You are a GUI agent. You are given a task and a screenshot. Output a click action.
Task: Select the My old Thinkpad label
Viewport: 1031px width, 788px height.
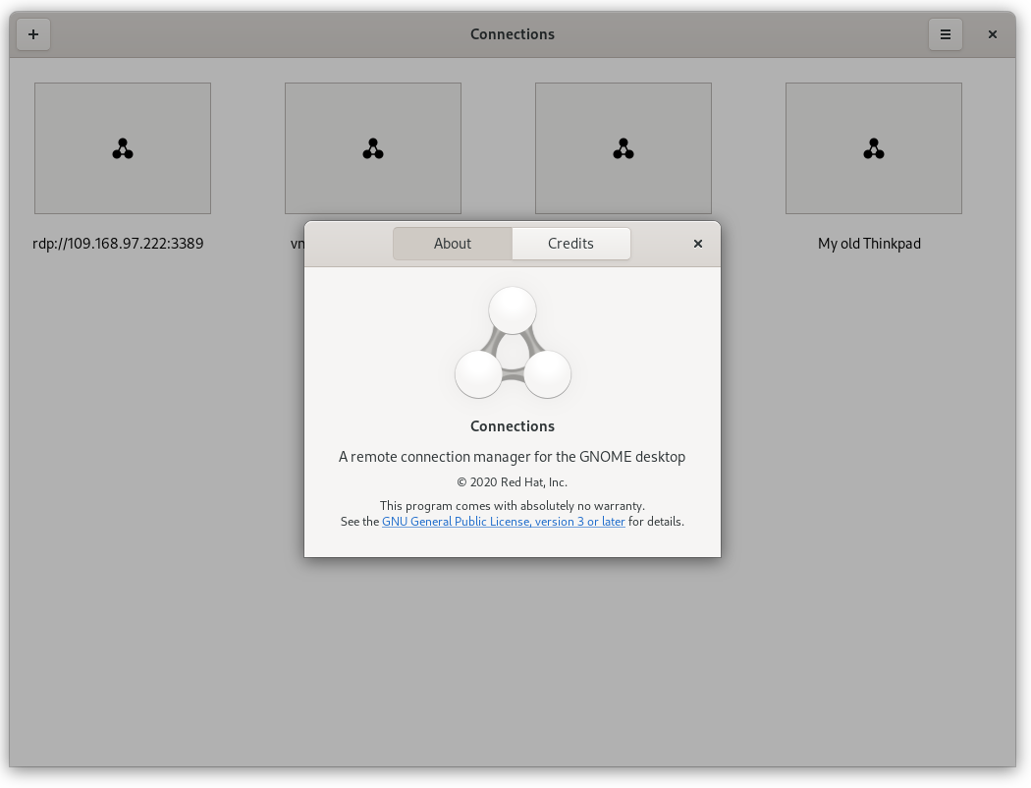pyautogui.click(x=869, y=243)
